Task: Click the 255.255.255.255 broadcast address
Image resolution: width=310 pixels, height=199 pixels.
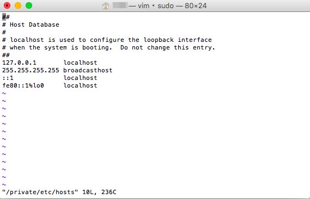Action: pyautogui.click(x=31, y=70)
